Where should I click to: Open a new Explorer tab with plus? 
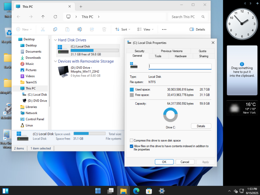(81, 7)
